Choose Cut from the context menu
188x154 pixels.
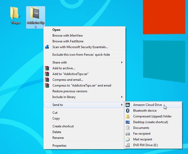pos(84,113)
